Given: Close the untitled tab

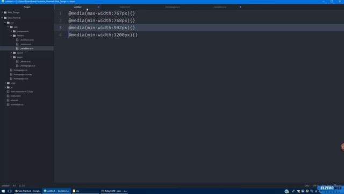Looking at the screenshot, I should 98,7.
